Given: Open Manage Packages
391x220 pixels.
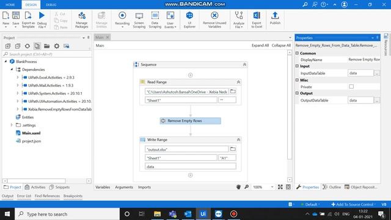Looking at the screenshot, I should (81, 19).
